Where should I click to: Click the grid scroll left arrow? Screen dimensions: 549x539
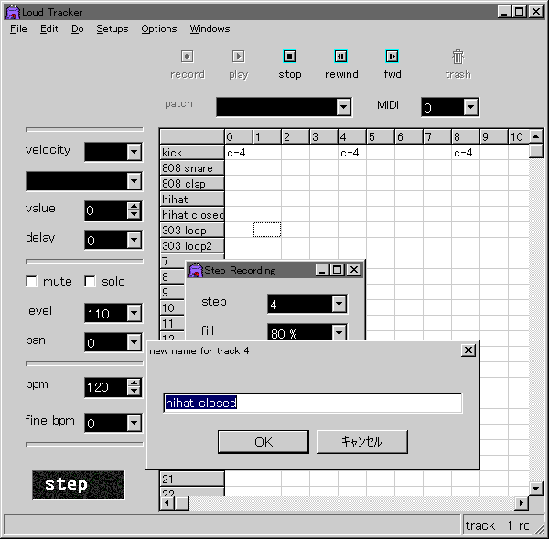[x=167, y=503]
